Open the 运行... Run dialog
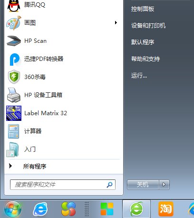Image resolution: width=194 pixels, height=218 pixels. tap(139, 76)
